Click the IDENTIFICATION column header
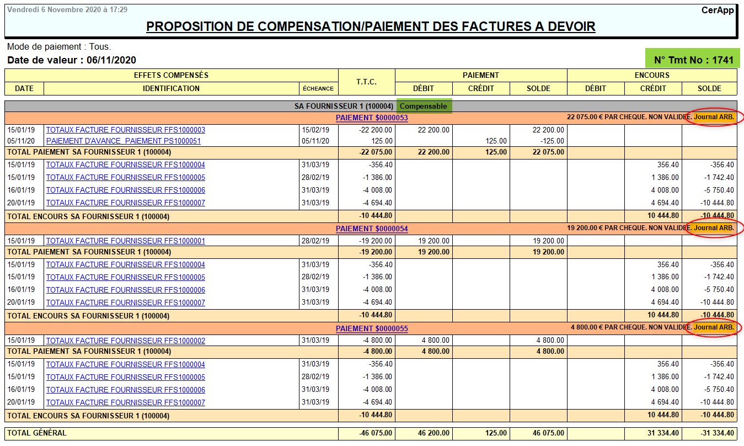 171,88
